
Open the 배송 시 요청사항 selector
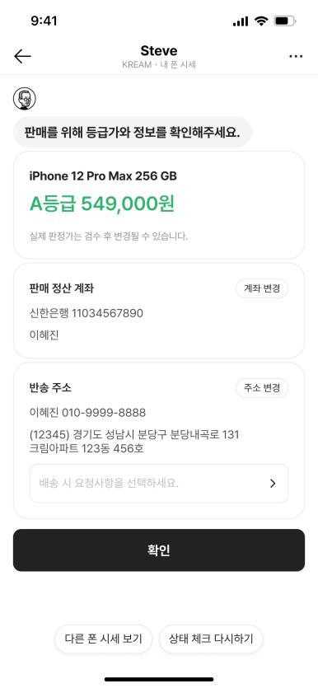click(x=159, y=483)
